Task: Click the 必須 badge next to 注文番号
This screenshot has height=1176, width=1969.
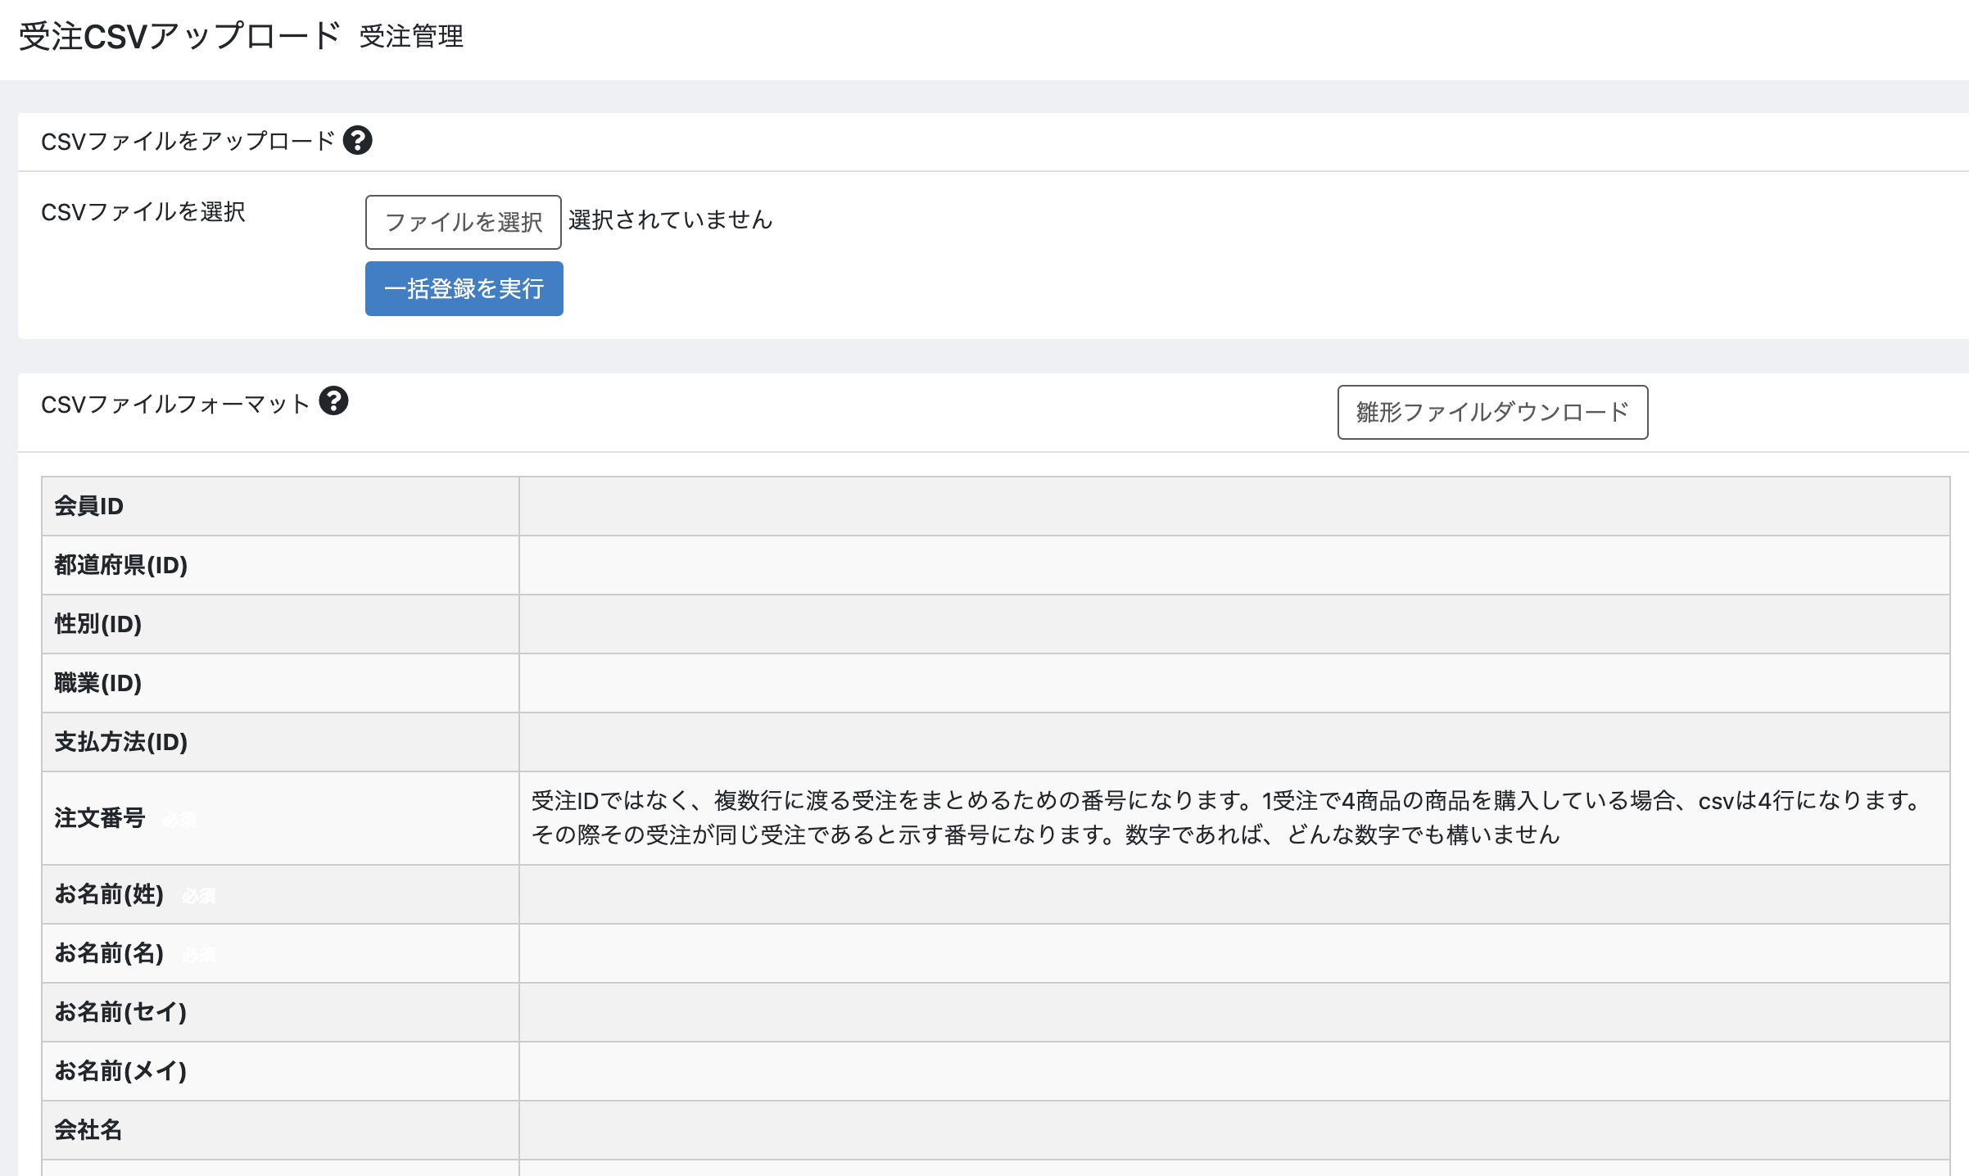Action: tap(179, 820)
